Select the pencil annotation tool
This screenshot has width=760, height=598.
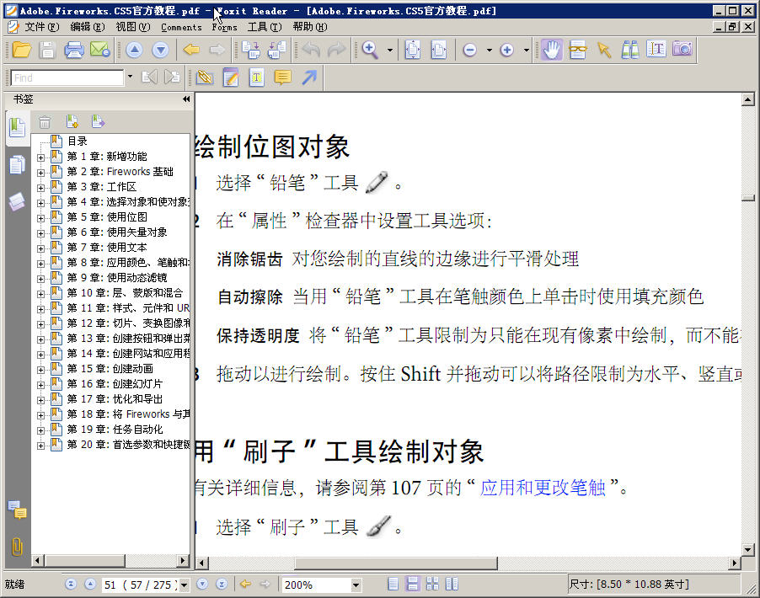(x=231, y=77)
